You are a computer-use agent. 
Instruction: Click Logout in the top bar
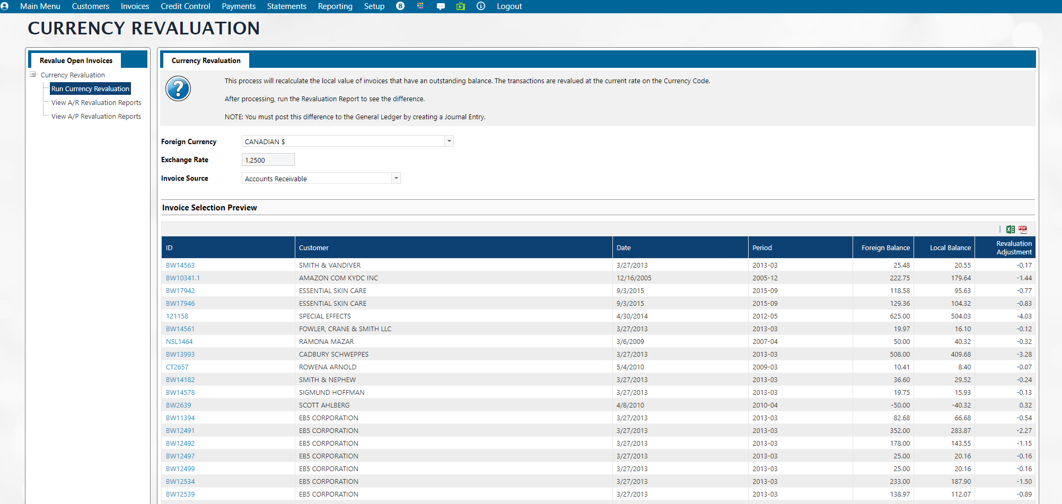509,6
